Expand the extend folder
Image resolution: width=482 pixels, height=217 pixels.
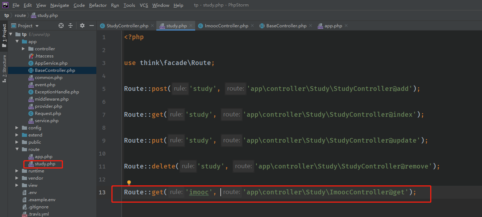tap(17, 135)
